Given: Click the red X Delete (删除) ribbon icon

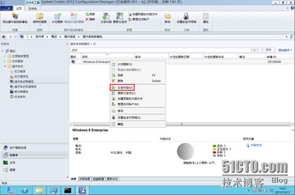Looking at the screenshot, I should coord(90,19).
